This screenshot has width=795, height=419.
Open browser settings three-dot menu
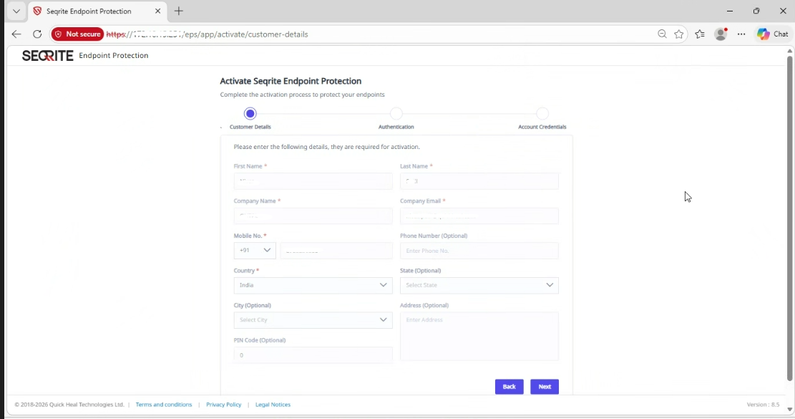(741, 34)
